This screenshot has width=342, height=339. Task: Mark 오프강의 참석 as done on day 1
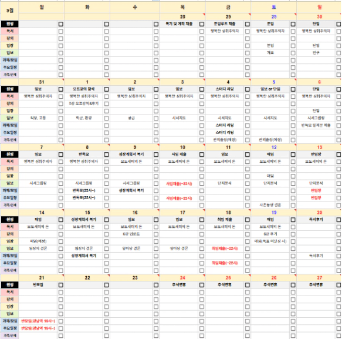pos(106,89)
